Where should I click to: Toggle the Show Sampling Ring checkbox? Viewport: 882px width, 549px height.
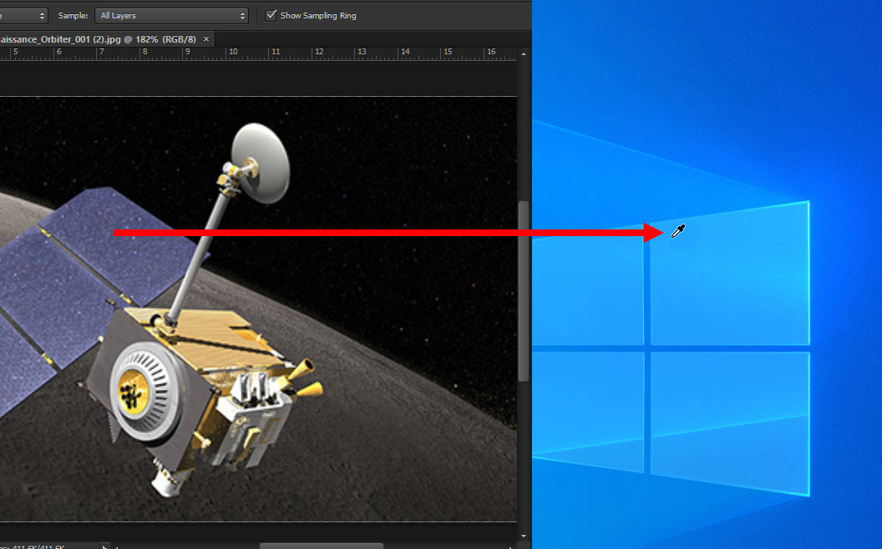[x=271, y=15]
